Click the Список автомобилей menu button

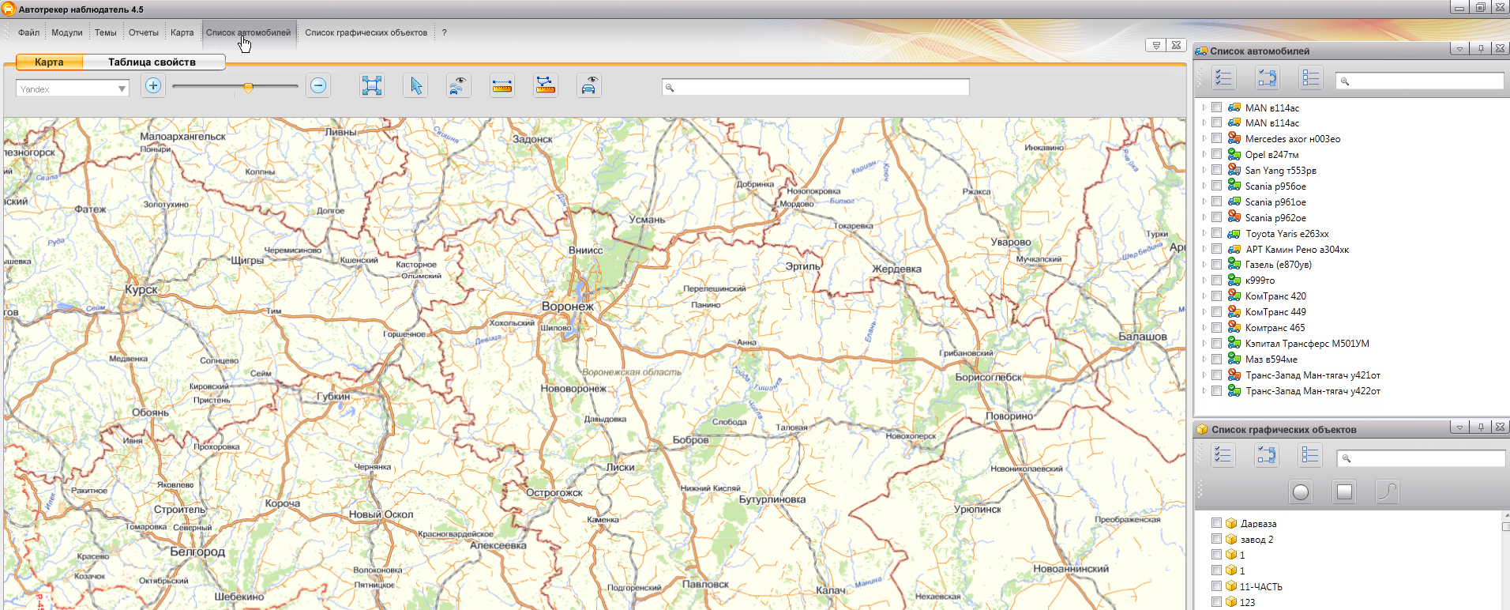point(249,32)
